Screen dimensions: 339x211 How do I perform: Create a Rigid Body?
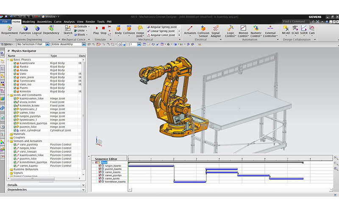(x=118, y=30)
